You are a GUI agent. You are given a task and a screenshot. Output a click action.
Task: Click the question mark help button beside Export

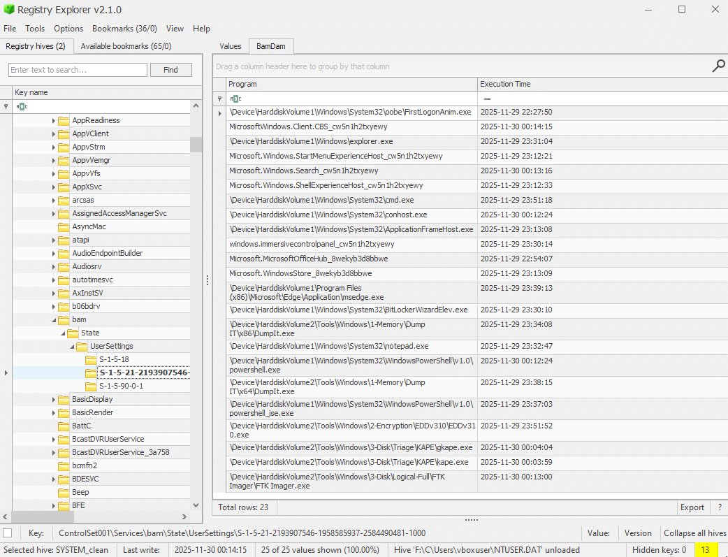pos(719,507)
